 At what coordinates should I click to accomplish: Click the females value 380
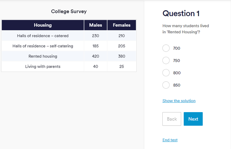point(121,56)
